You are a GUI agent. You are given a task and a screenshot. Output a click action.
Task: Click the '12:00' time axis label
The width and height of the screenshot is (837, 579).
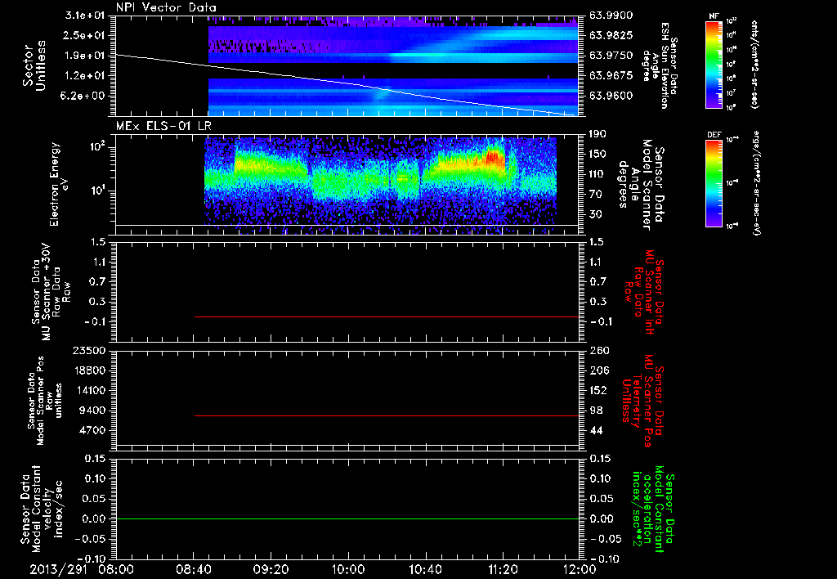(x=580, y=569)
